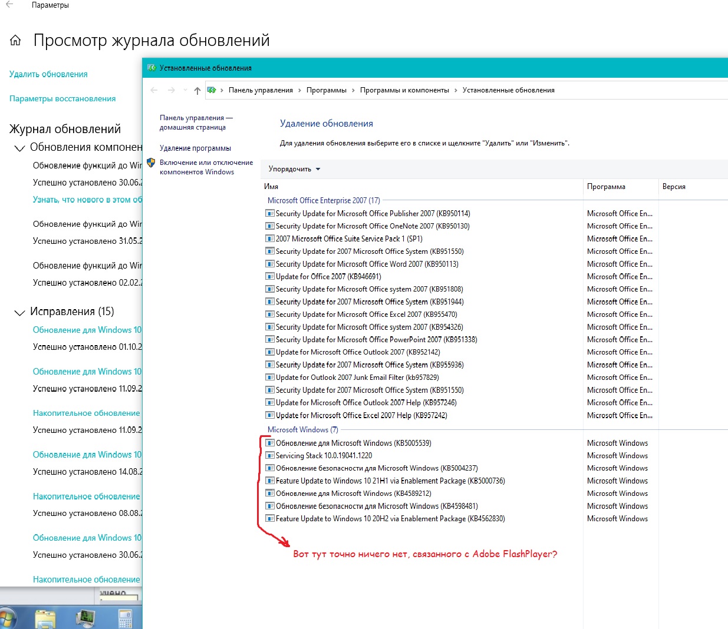Click the explorer forward arrow

tap(172, 90)
